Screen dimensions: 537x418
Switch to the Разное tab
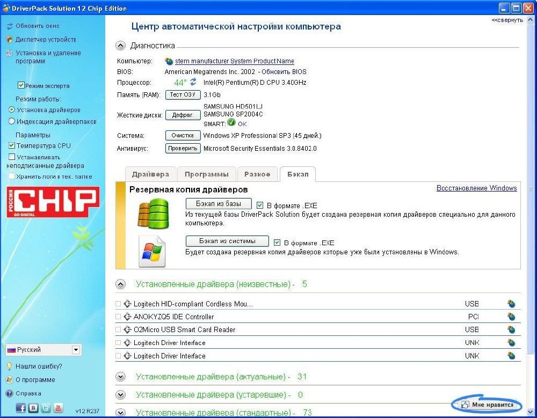coord(257,174)
